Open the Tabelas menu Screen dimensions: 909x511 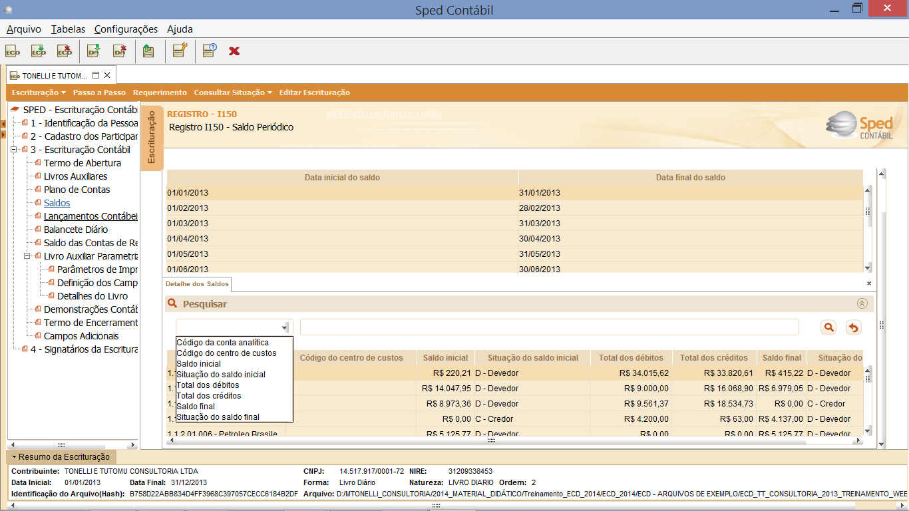68,29
